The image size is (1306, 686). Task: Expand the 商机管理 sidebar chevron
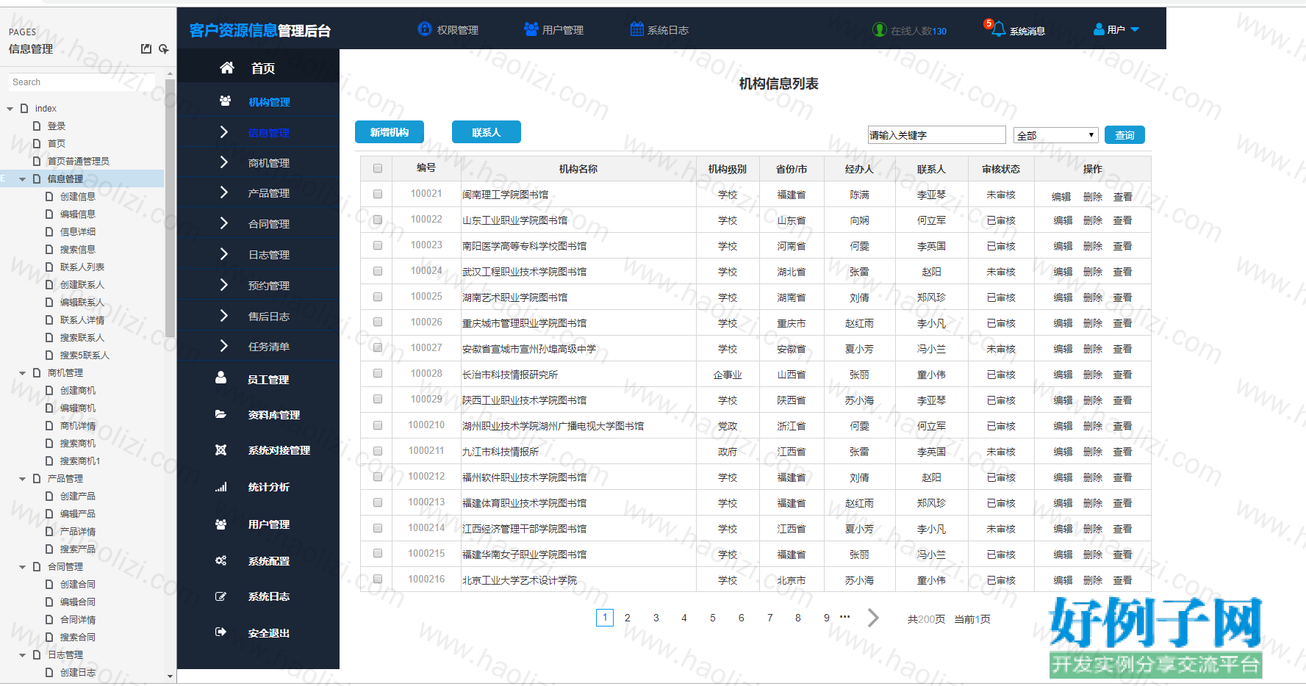(224, 162)
